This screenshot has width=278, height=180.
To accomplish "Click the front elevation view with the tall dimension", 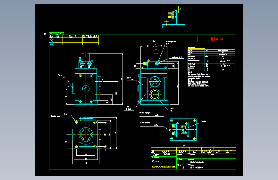I will pyautogui.click(x=90, y=79).
